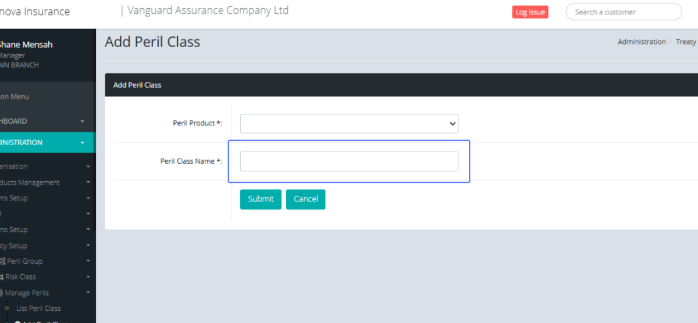698x323 pixels.
Task: Submit the peril class form
Action: [261, 199]
